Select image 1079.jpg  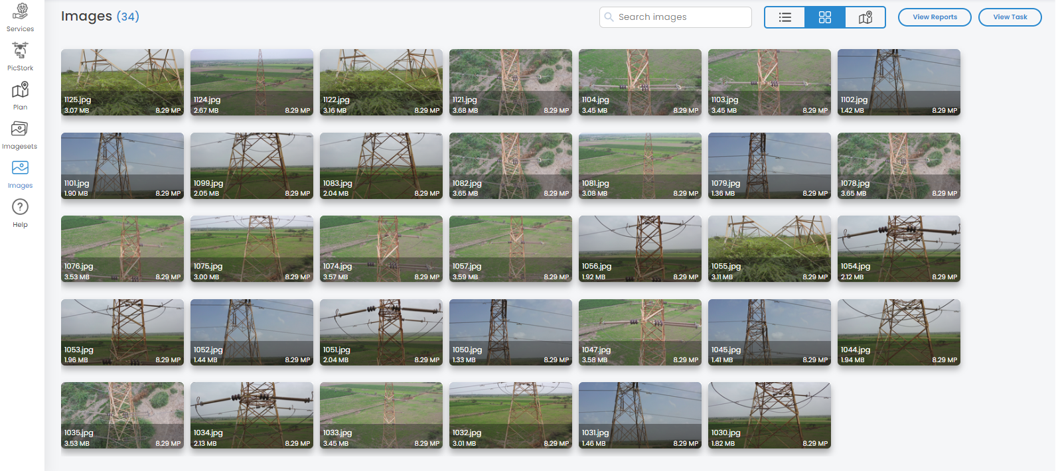click(769, 166)
